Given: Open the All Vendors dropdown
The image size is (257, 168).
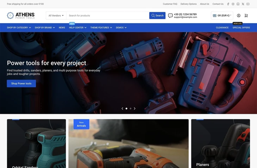Looking at the screenshot, I should pyautogui.click(x=56, y=15).
